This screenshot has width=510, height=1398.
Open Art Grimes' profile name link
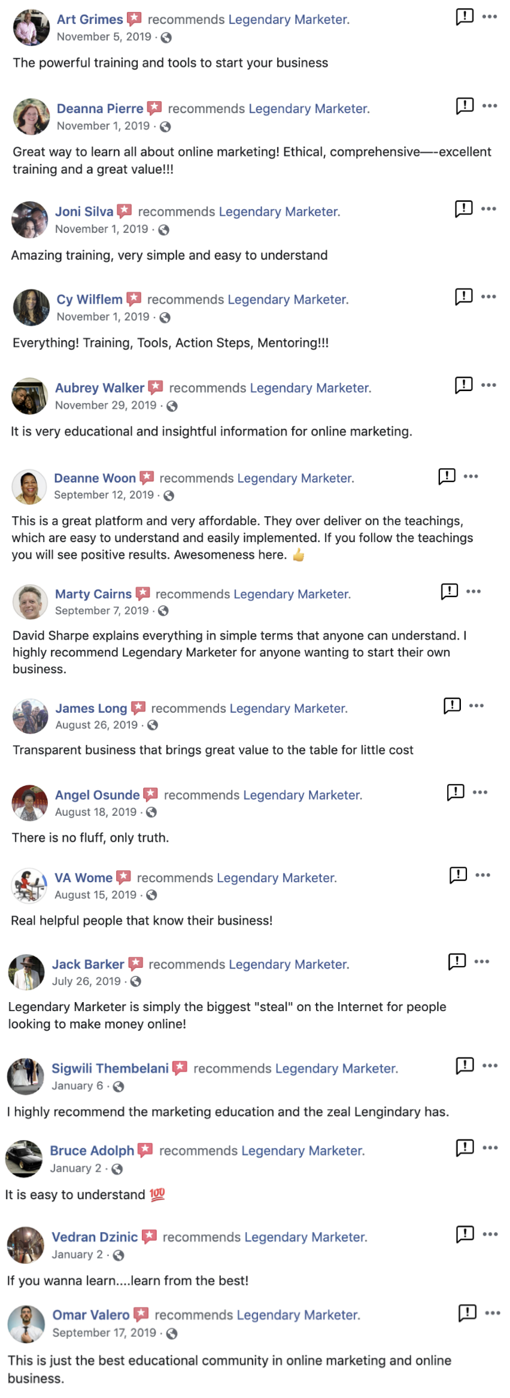90,20
